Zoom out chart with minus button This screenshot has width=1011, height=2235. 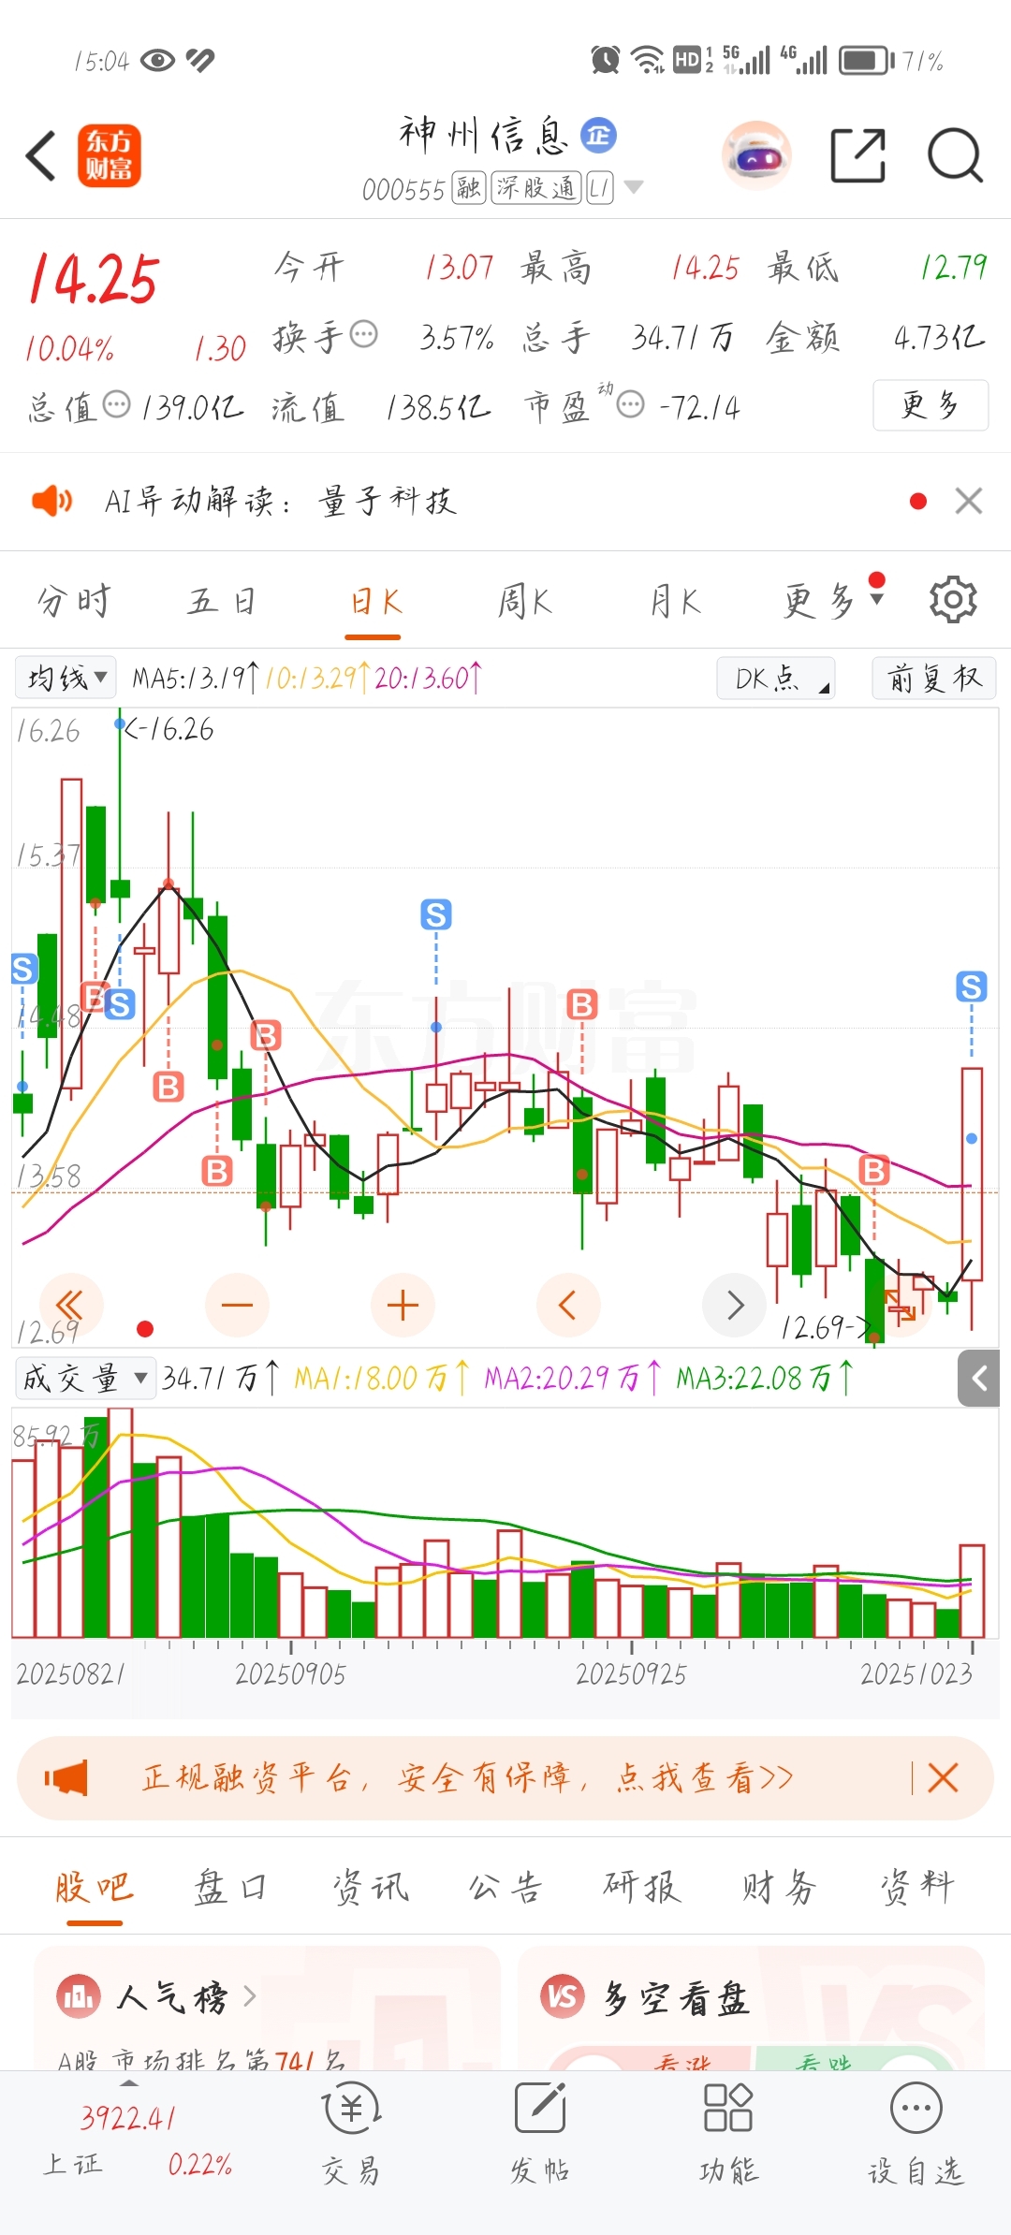pyautogui.click(x=237, y=1305)
